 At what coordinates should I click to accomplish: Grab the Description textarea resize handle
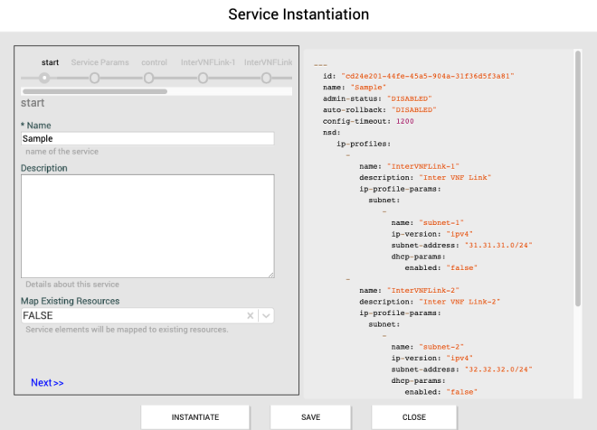[x=270, y=274]
